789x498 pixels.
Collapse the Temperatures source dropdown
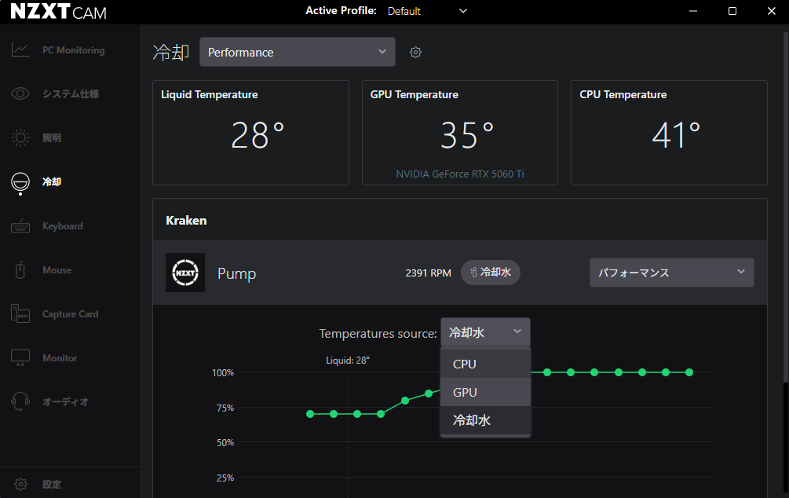point(485,331)
